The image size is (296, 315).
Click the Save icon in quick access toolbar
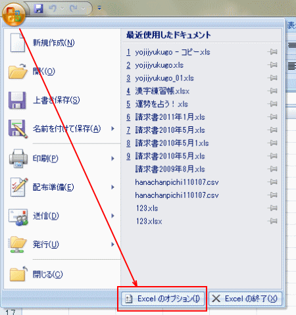point(38,9)
